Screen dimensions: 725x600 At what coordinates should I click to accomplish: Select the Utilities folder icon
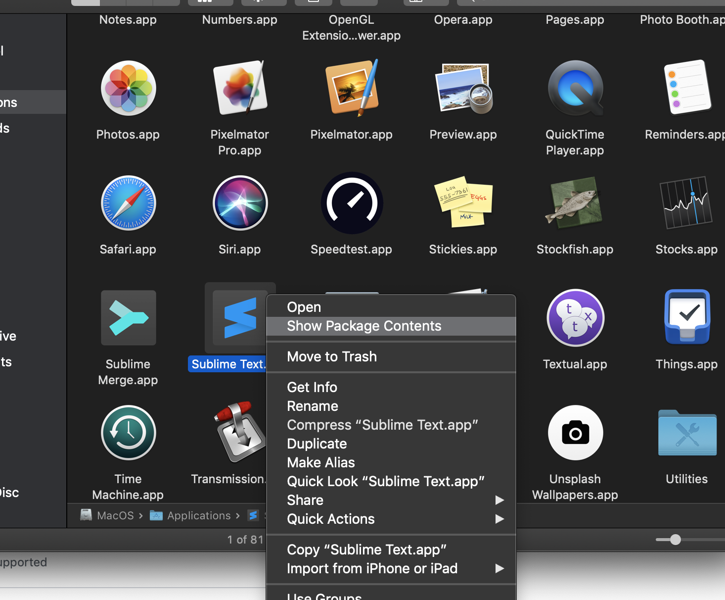click(x=687, y=433)
